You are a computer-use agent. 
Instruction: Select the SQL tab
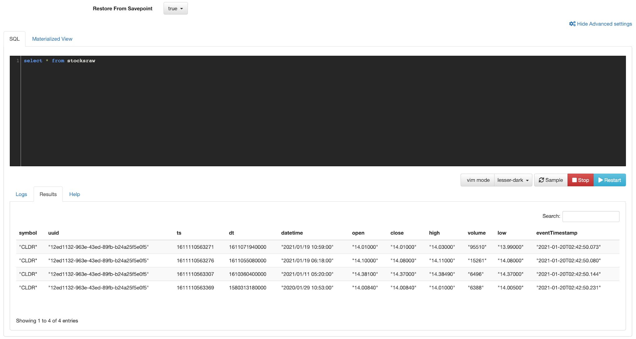pyautogui.click(x=14, y=39)
